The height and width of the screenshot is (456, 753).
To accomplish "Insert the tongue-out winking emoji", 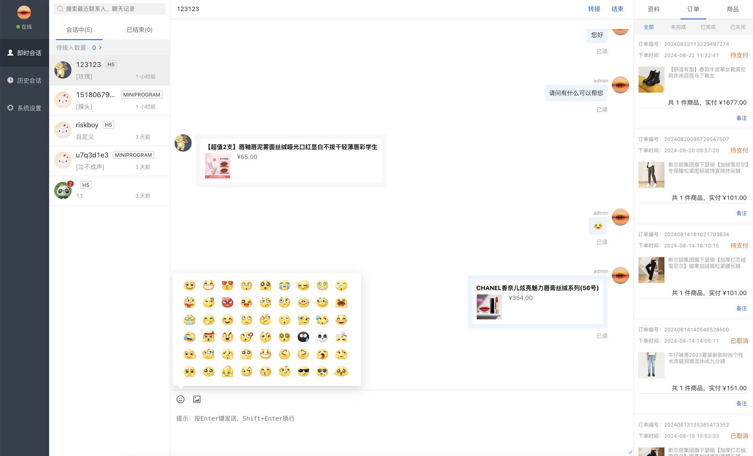I will tap(246, 302).
